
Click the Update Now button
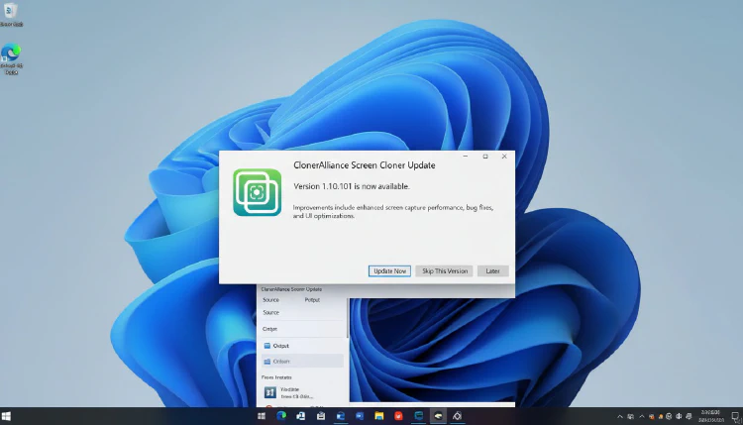tap(389, 270)
